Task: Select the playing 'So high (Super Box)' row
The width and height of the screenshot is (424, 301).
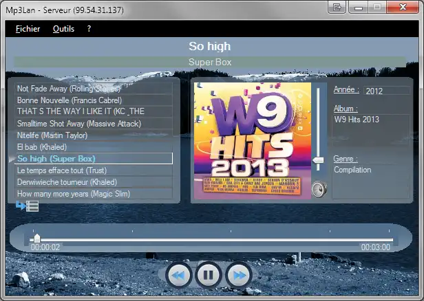Action: pos(94,159)
